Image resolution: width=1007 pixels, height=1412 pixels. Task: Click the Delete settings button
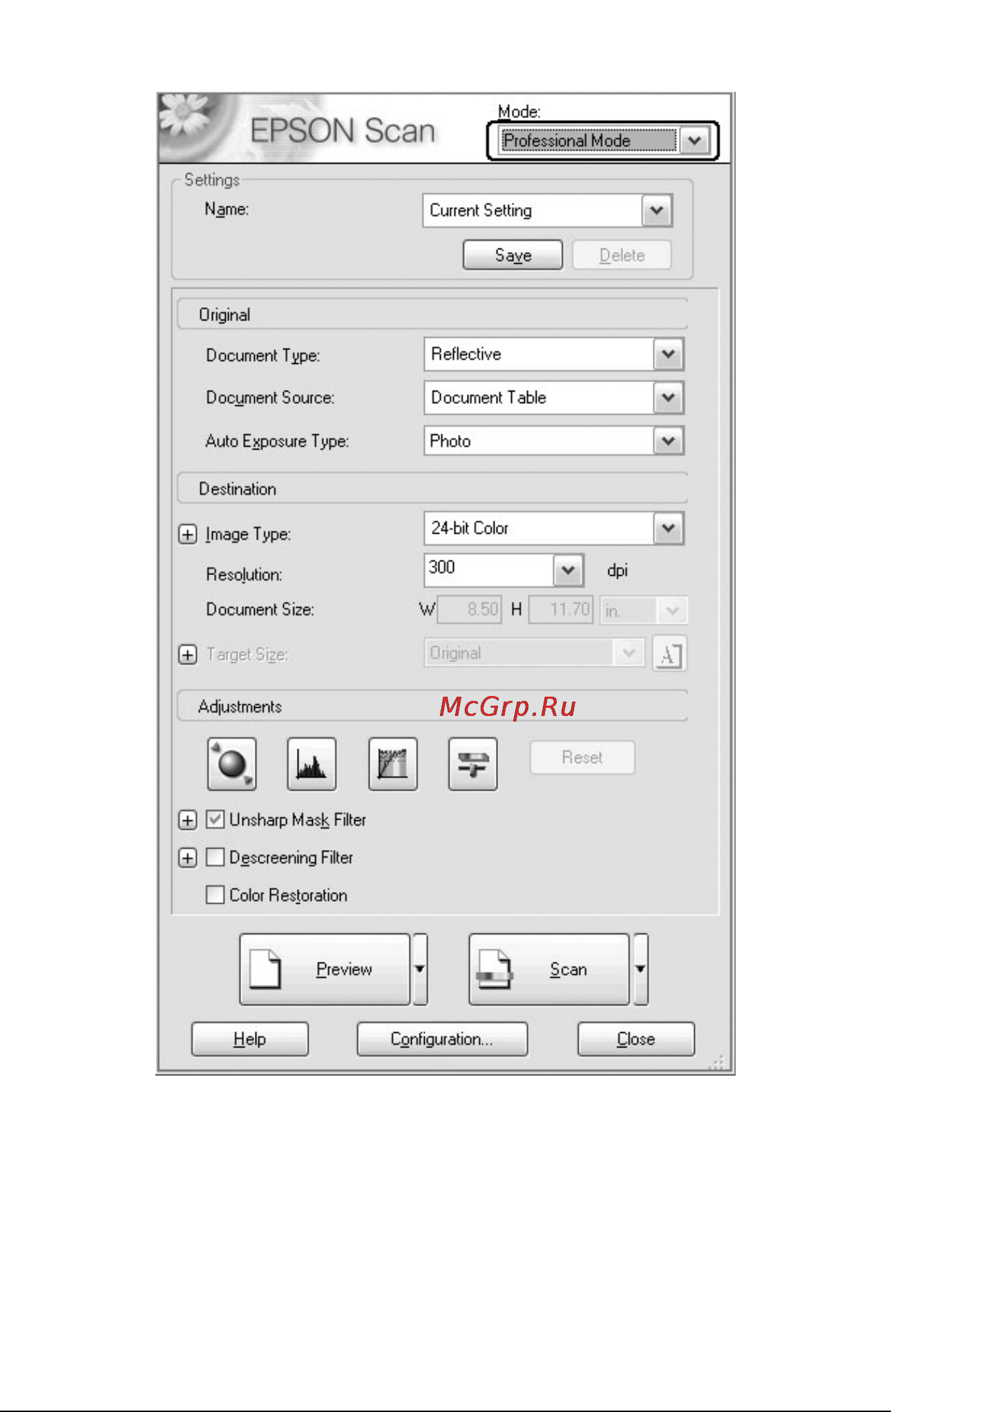[x=622, y=255]
